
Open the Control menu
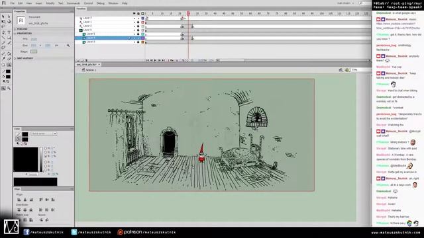coord(88,3)
